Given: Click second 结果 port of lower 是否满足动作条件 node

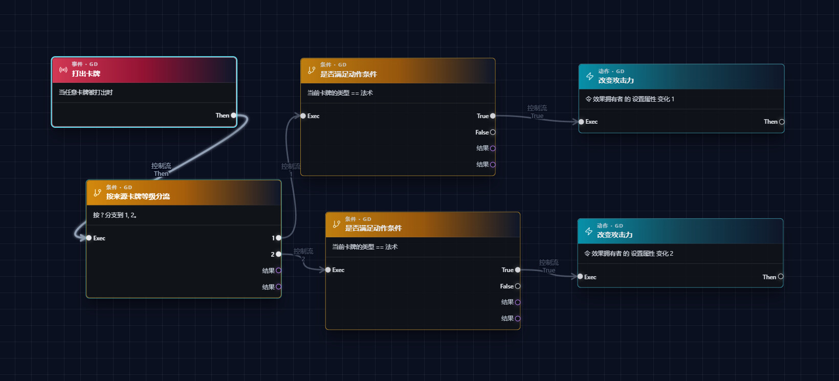Looking at the screenshot, I should tap(518, 319).
